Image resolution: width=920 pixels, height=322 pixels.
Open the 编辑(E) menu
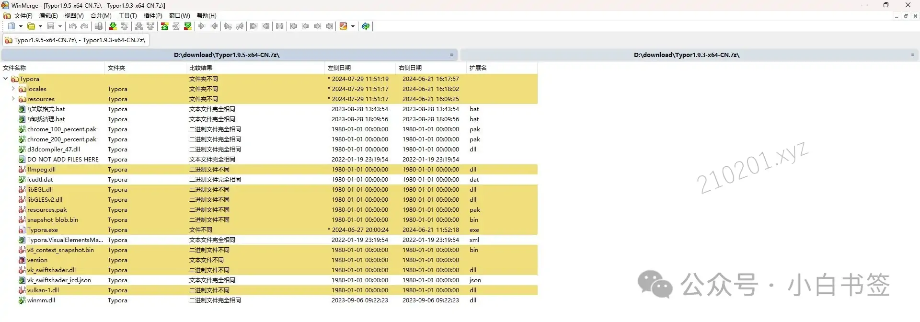pyautogui.click(x=48, y=16)
